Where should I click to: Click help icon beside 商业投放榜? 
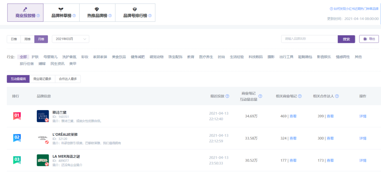(x=38, y=16)
